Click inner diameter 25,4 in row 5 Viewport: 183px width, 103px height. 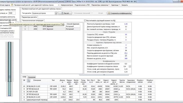76,100
